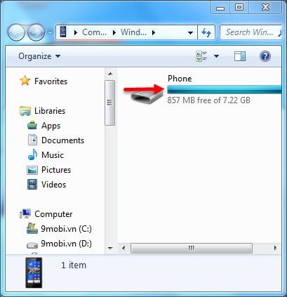The width and height of the screenshot is (287, 297).
Task: Click the Libraries folder icon
Action: (x=25, y=111)
